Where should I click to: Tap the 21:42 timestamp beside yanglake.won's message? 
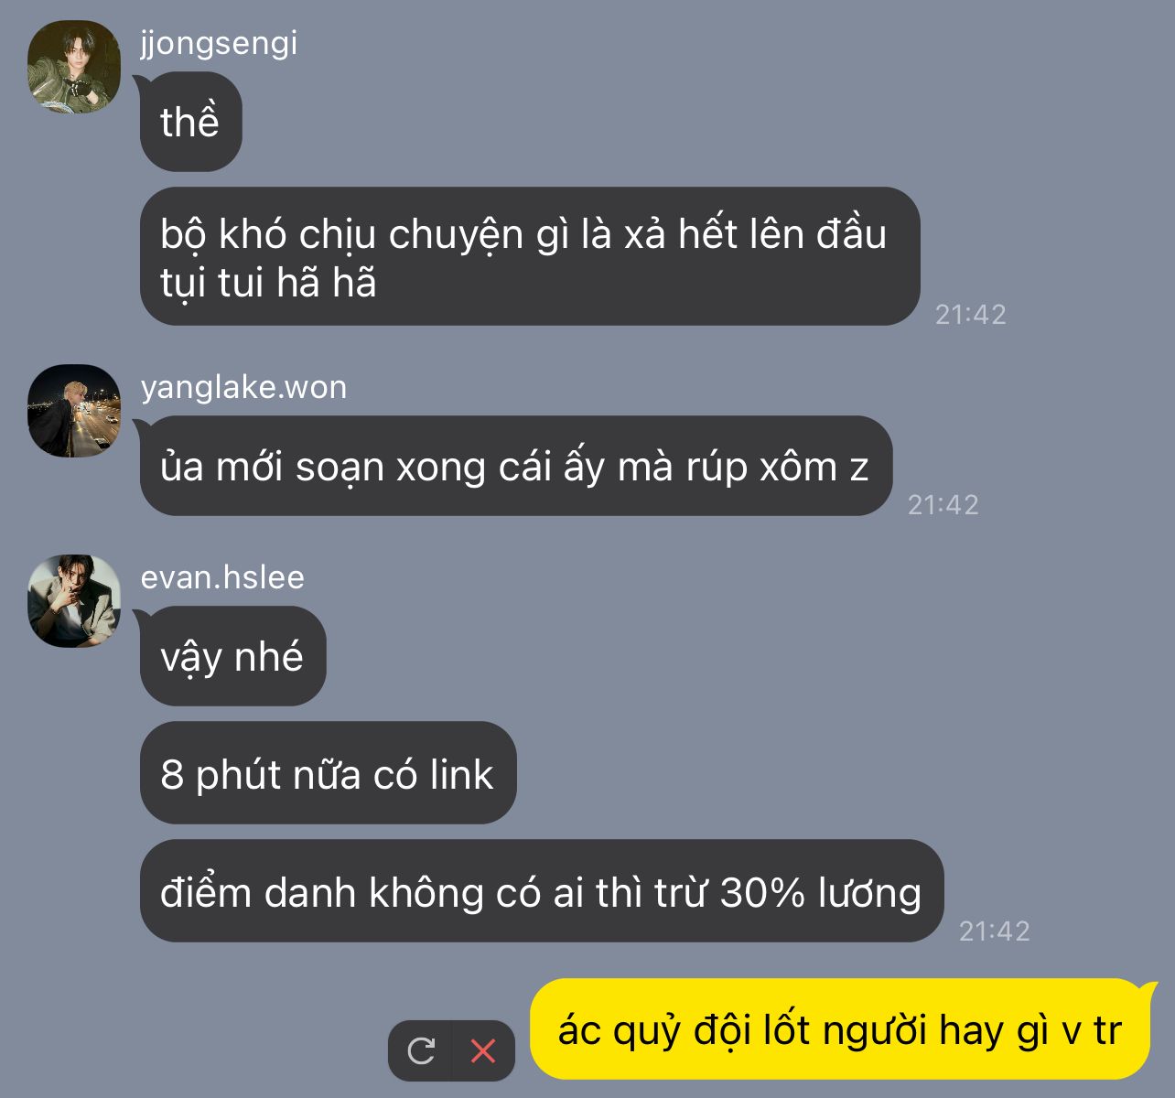point(943,504)
